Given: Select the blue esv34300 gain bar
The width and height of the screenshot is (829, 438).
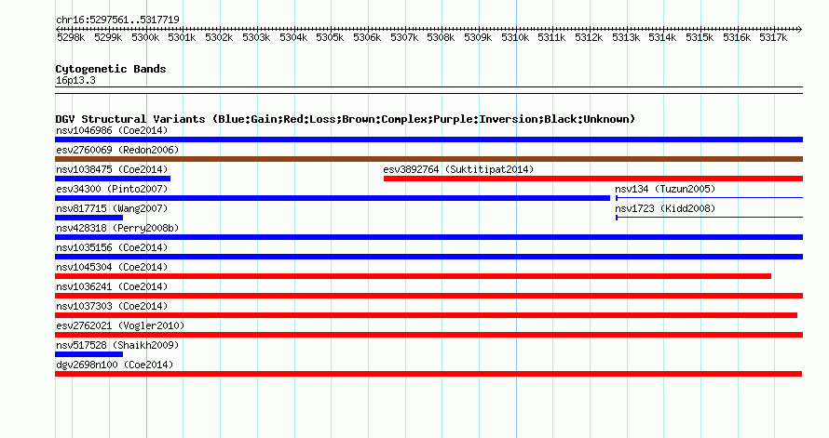Looking at the screenshot, I should pos(333,198).
